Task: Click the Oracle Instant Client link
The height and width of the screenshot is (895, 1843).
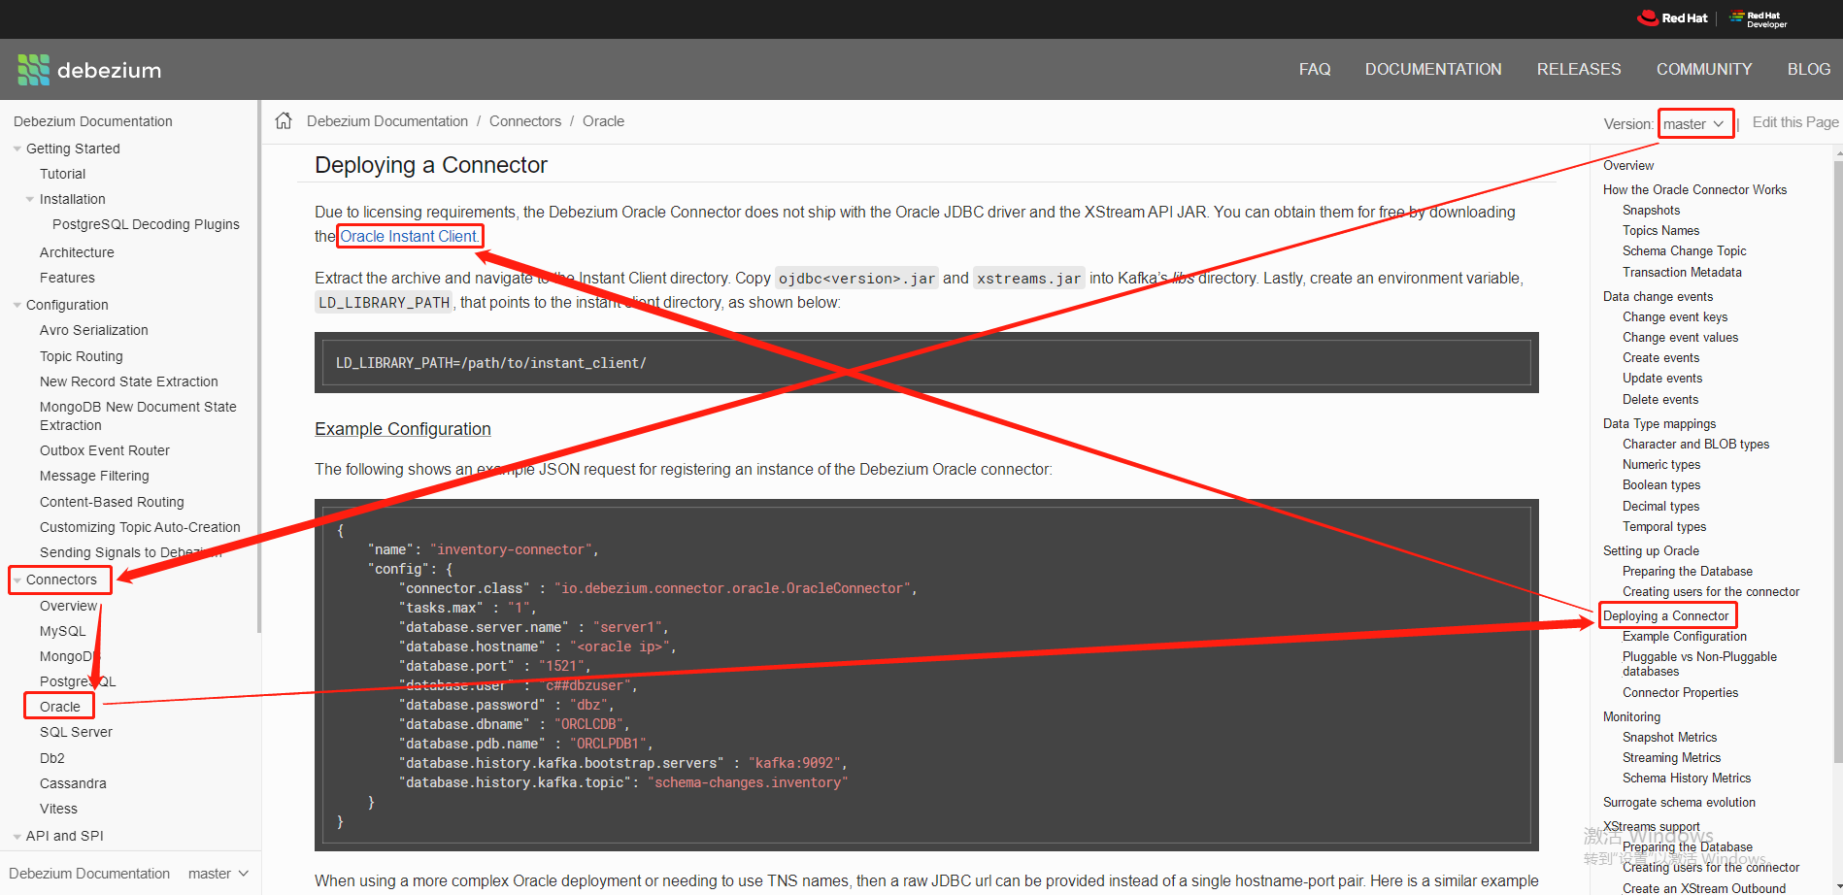Action: tap(409, 236)
